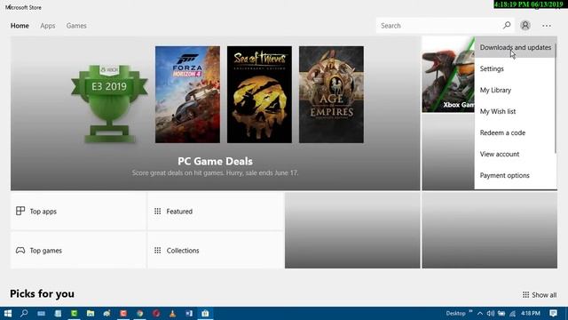Open the user account profile icon
This screenshot has height=320, width=568.
tap(525, 26)
